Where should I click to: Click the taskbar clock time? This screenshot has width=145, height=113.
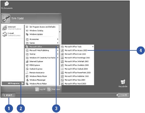[124, 95]
